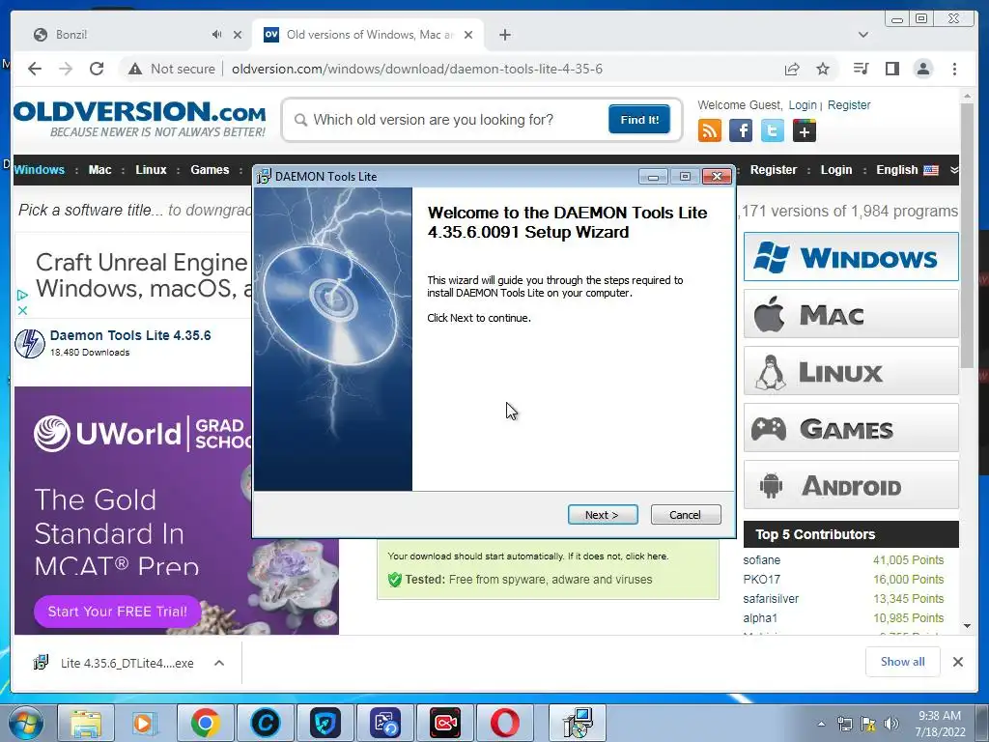Open English language dropdown
The height and width of the screenshot is (742, 989).
click(x=907, y=170)
